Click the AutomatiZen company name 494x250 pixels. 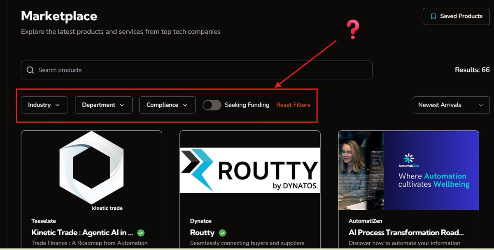pos(366,221)
